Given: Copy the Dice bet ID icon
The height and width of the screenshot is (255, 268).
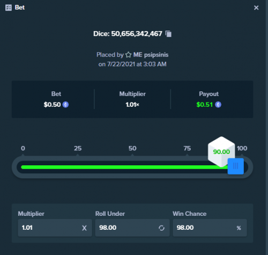Looking at the screenshot, I should (168, 34).
